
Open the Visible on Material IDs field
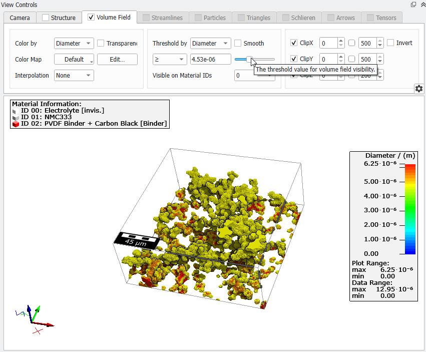click(255, 76)
